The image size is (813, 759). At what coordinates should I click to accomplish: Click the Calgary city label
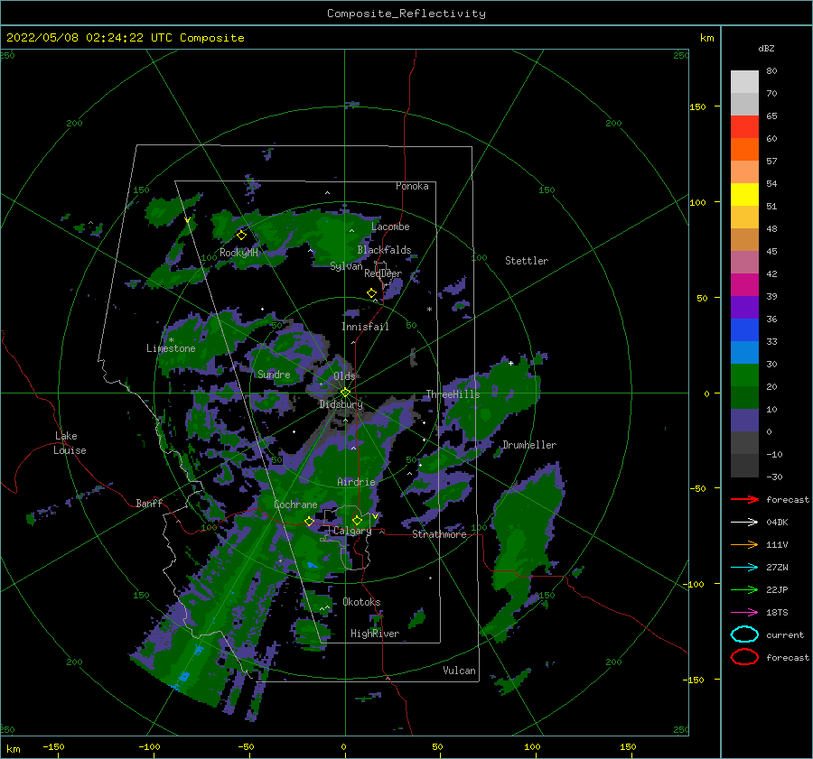tap(352, 531)
